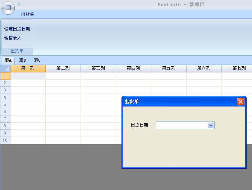Click 销售录入 in the ribbon
Image resolution: width=252 pixels, height=190 pixels.
13,38
